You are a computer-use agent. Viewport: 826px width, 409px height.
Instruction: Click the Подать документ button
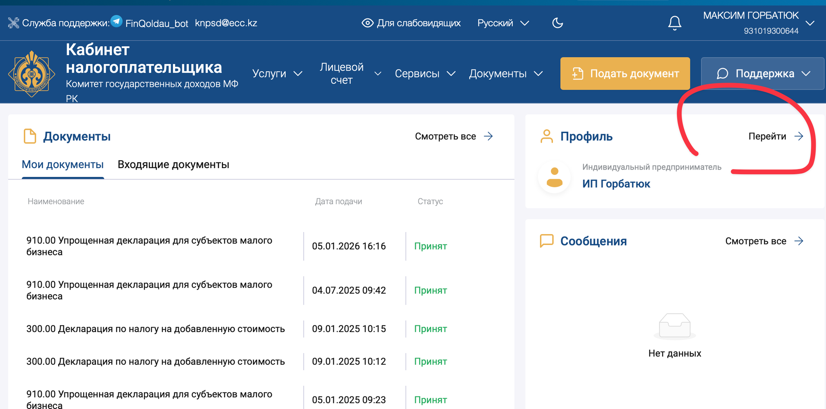625,74
